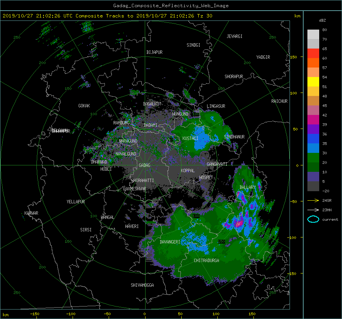Pick the bright green 20-30 dBZ legend swatch

[313, 157]
